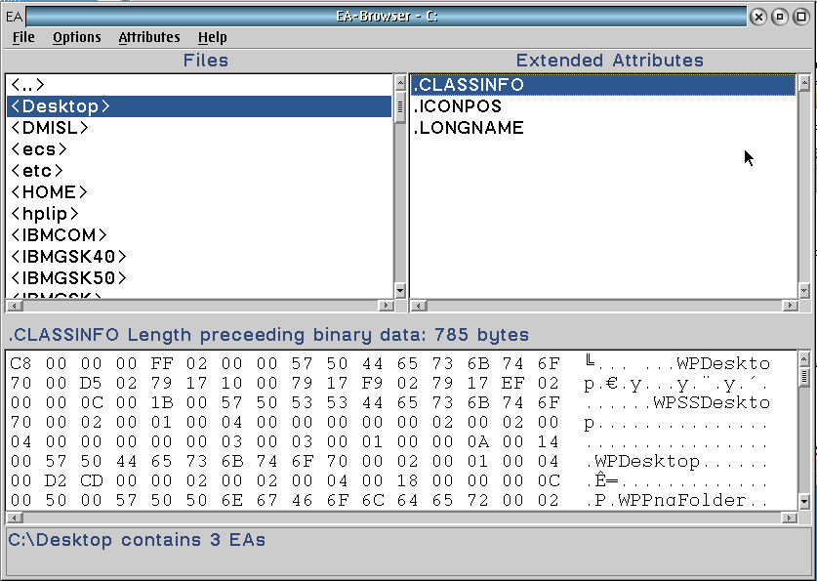Open the Options menu
Viewport: 817px width, 581px height.
76,37
